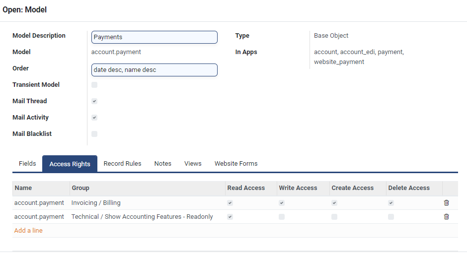This screenshot has height=256, width=467.
Task: Click Add a line link
Action: pos(28,231)
